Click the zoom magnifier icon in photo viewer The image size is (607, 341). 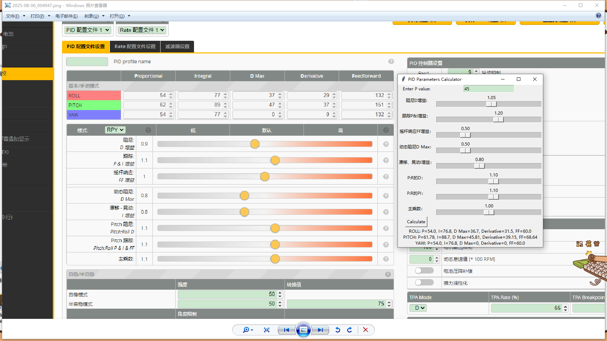coord(246,330)
